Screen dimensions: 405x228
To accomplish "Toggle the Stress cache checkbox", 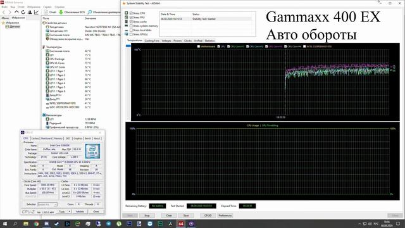I will (131, 22).
